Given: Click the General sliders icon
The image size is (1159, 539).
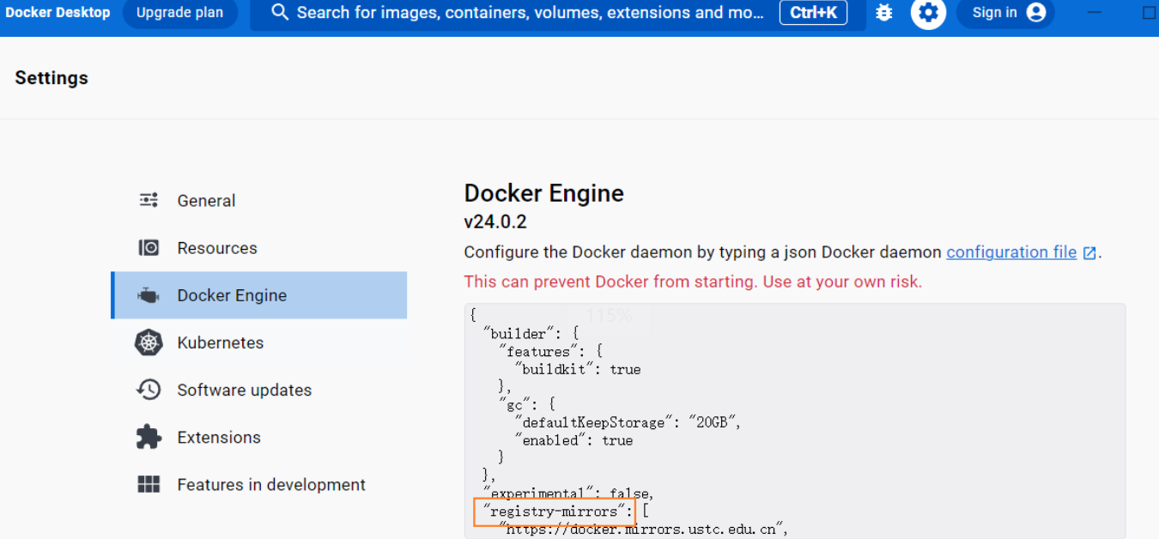Looking at the screenshot, I should point(149,200).
